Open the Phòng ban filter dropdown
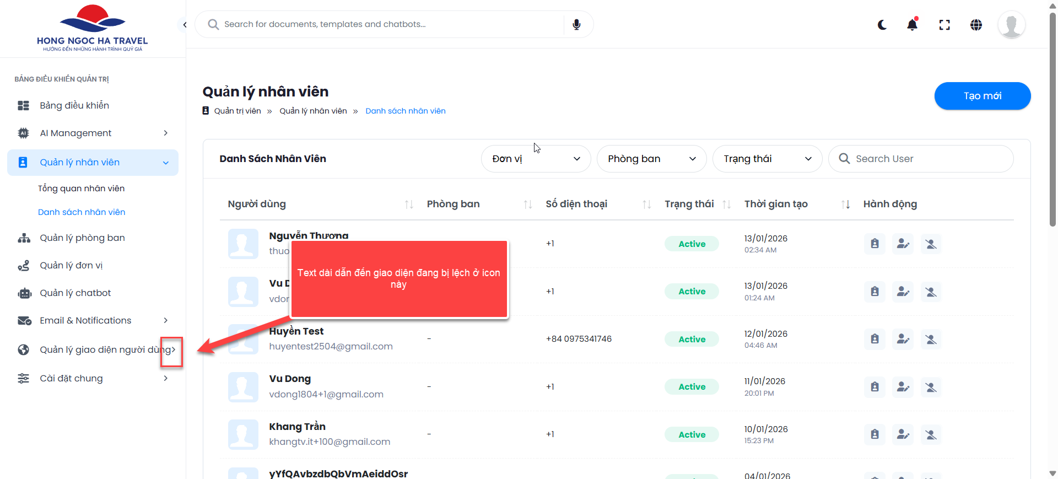 click(651, 159)
